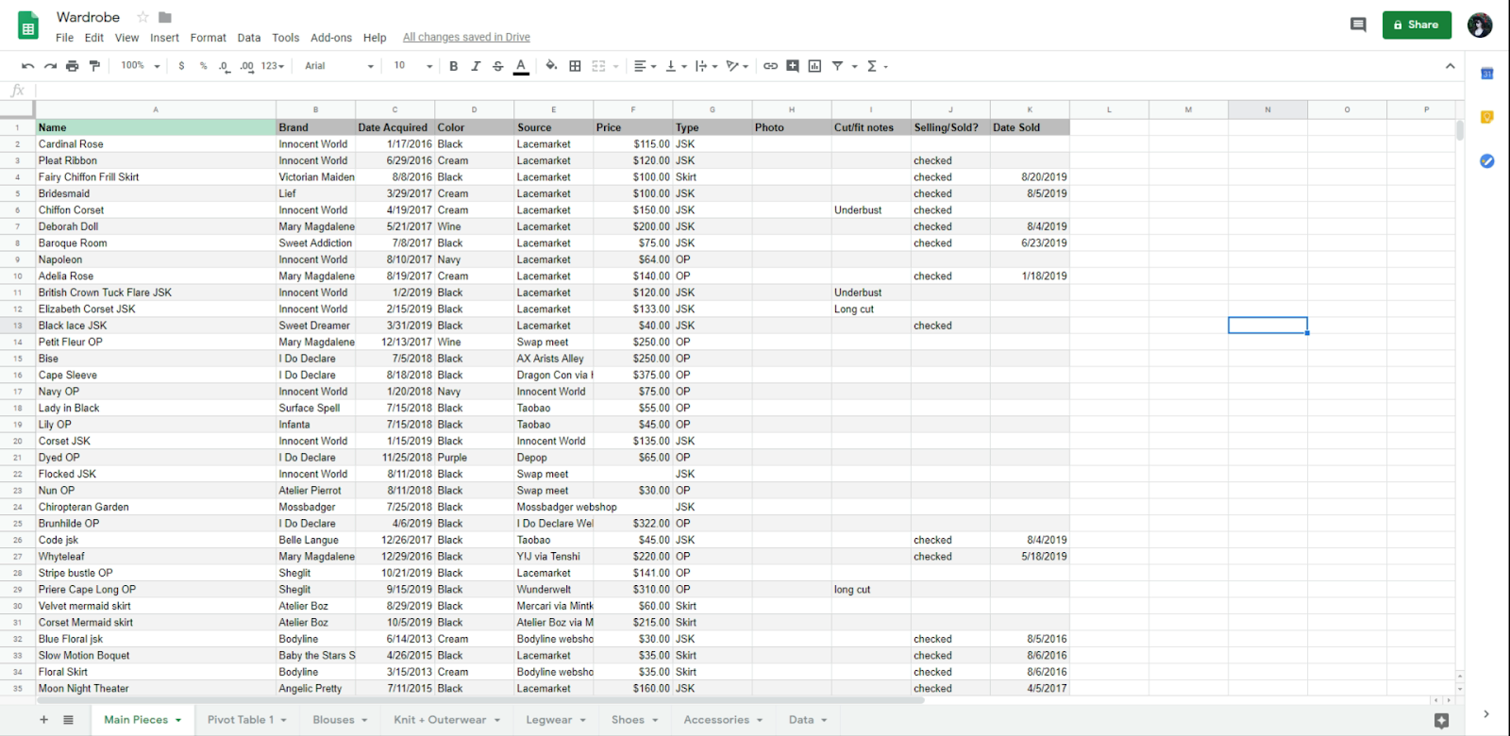Open the text wrapping dropdown
This screenshot has height=736, width=1510.
pos(707,66)
